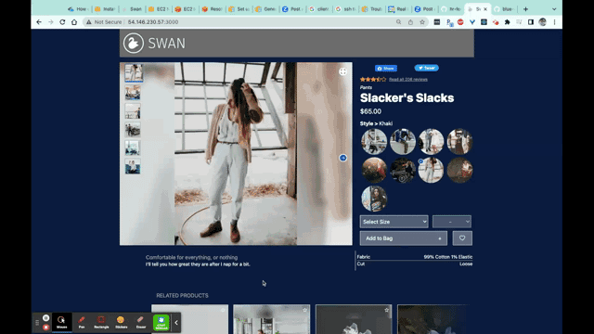
Task: Click Add to Bag button
Action: coord(404,238)
